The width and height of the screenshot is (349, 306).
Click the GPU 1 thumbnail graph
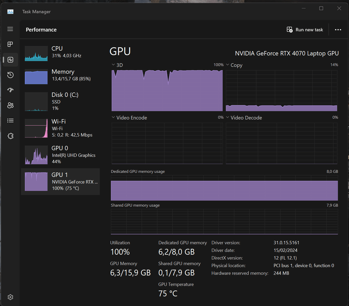point(36,182)
